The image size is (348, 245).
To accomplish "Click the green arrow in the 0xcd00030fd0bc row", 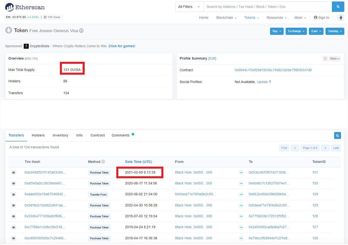I will pos(241,238).
